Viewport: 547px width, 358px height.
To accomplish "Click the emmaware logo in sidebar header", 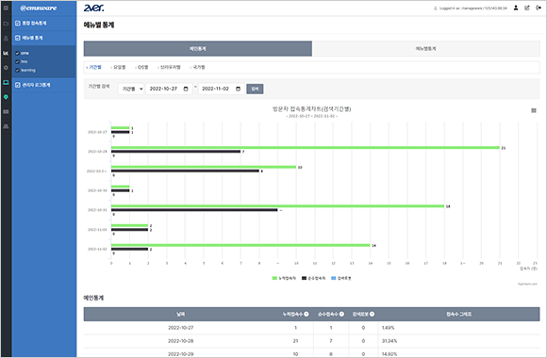I will coord(39,8).
